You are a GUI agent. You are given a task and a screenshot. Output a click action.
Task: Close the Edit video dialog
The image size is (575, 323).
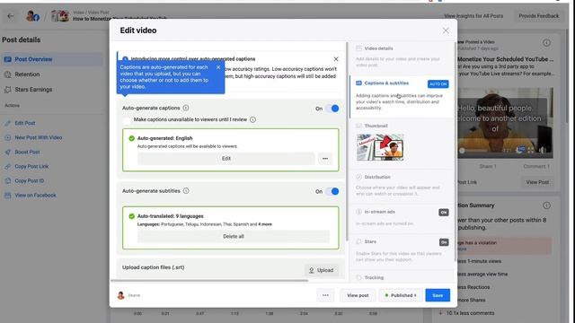[446, 31]
